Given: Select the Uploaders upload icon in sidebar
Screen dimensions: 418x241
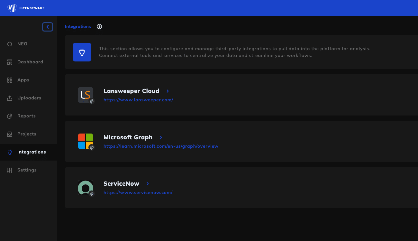Looking at the screenshot, I should point(10,98).
